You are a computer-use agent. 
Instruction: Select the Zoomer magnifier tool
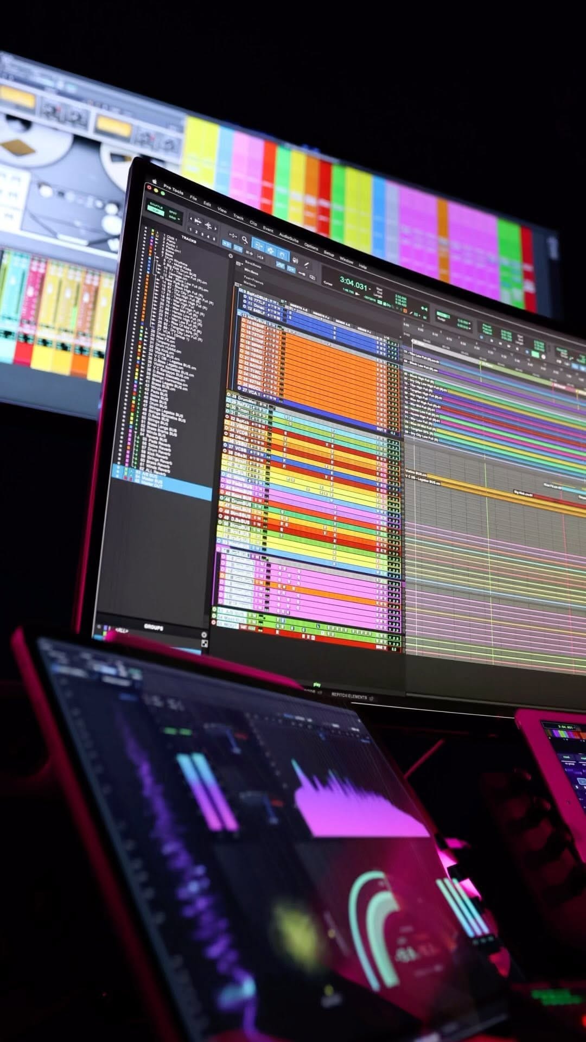pos(245,239)
